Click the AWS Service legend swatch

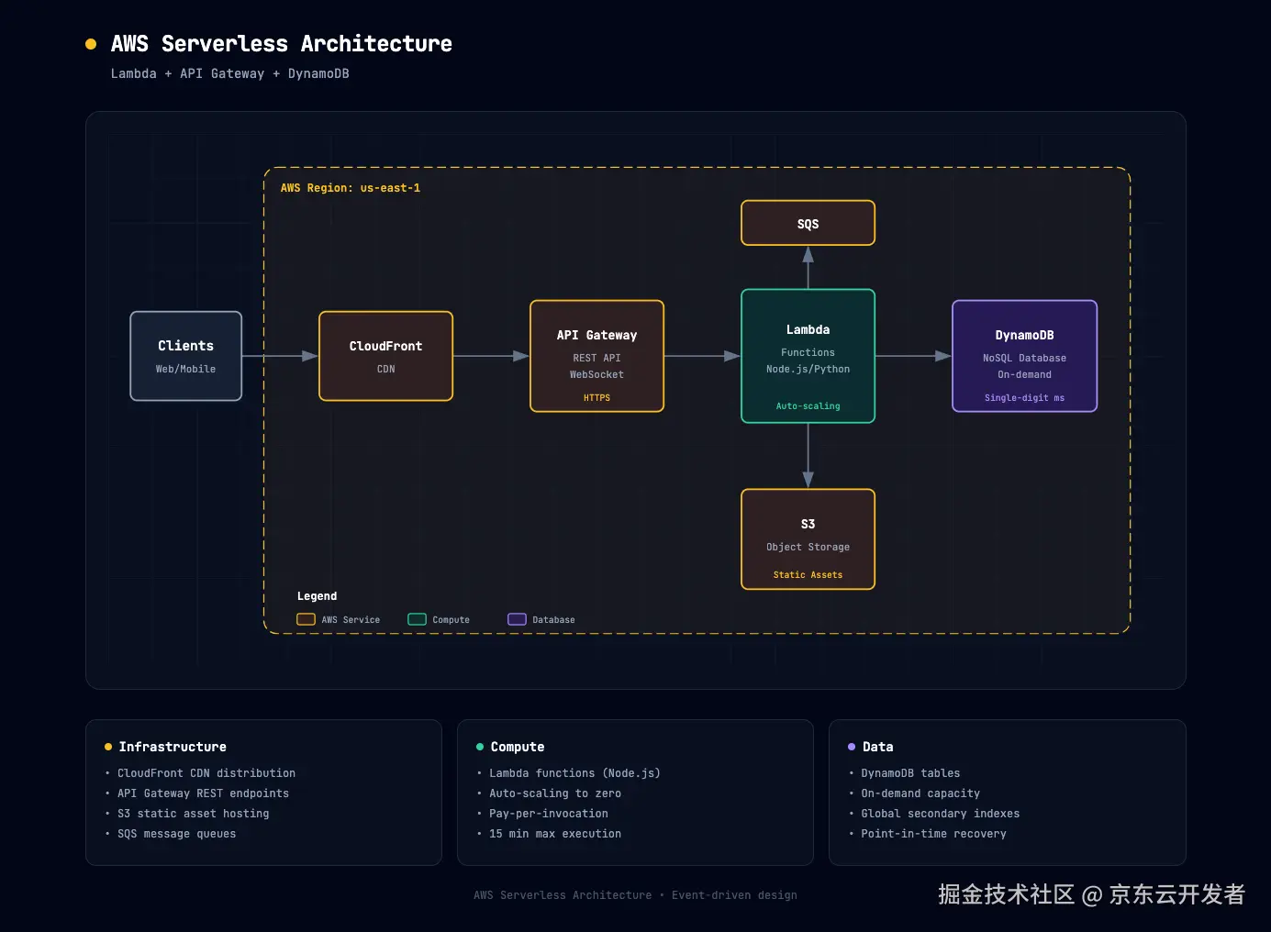pyautogui.click(x=306, y=619)
